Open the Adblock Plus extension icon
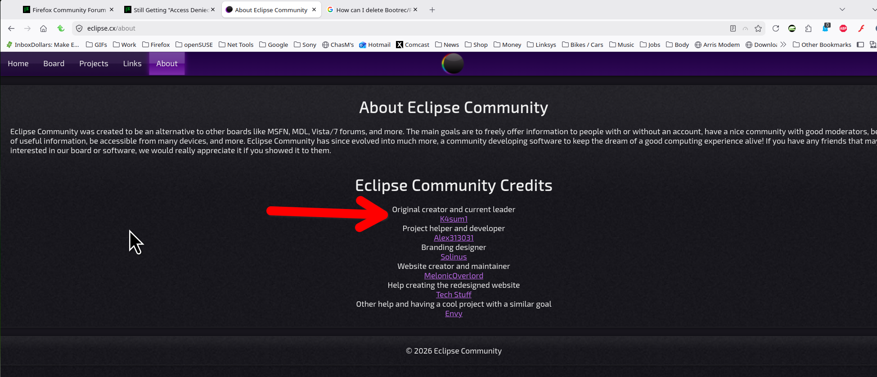Screen dimensions: 877x377 [843, 28]
